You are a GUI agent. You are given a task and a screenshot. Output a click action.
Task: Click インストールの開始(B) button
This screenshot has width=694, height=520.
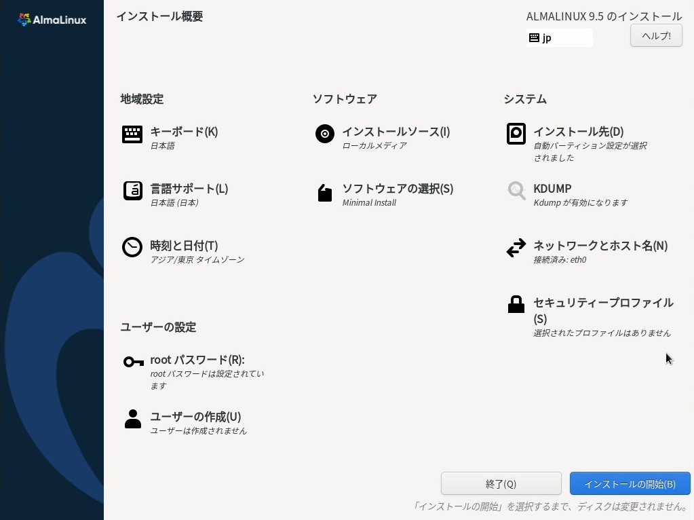[x=630, y=483]
